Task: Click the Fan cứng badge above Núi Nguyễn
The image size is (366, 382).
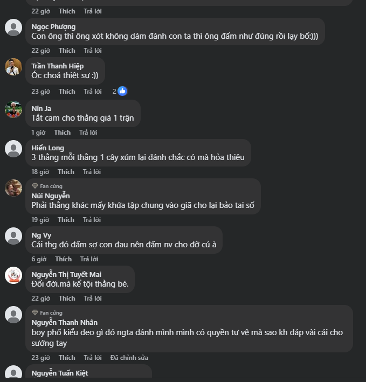Action: 47,186
